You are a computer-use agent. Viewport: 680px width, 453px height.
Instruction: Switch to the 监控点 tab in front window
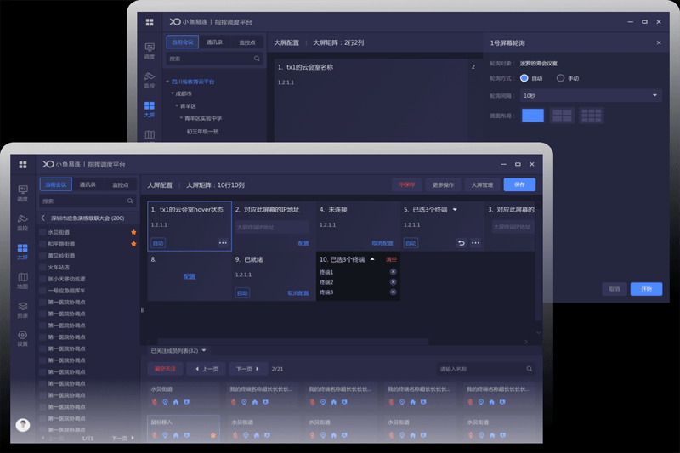pyautogui.click(x=121, y=184)
